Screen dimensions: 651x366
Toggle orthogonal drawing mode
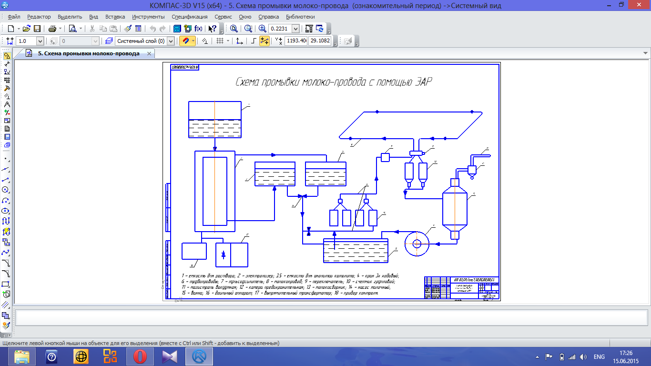click(x=253, y=41)
